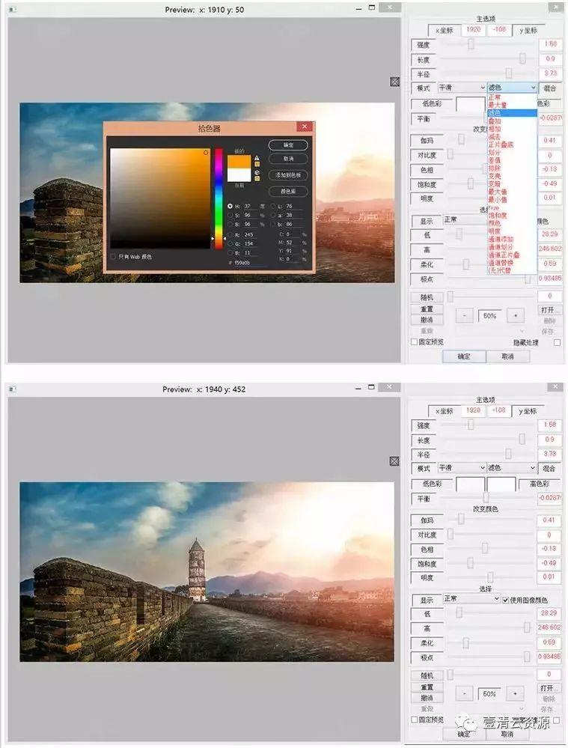Uncheck 使用图像颜色 in bottom panel
The height and width of the screenshot is (748, 568).
[x=506, y=600]
